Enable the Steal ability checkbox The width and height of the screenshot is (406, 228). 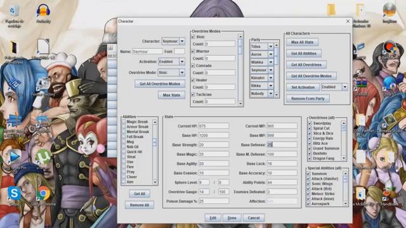(x=124, y=156)
